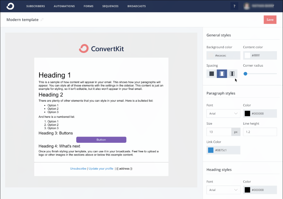Save the template

(270, 20)
